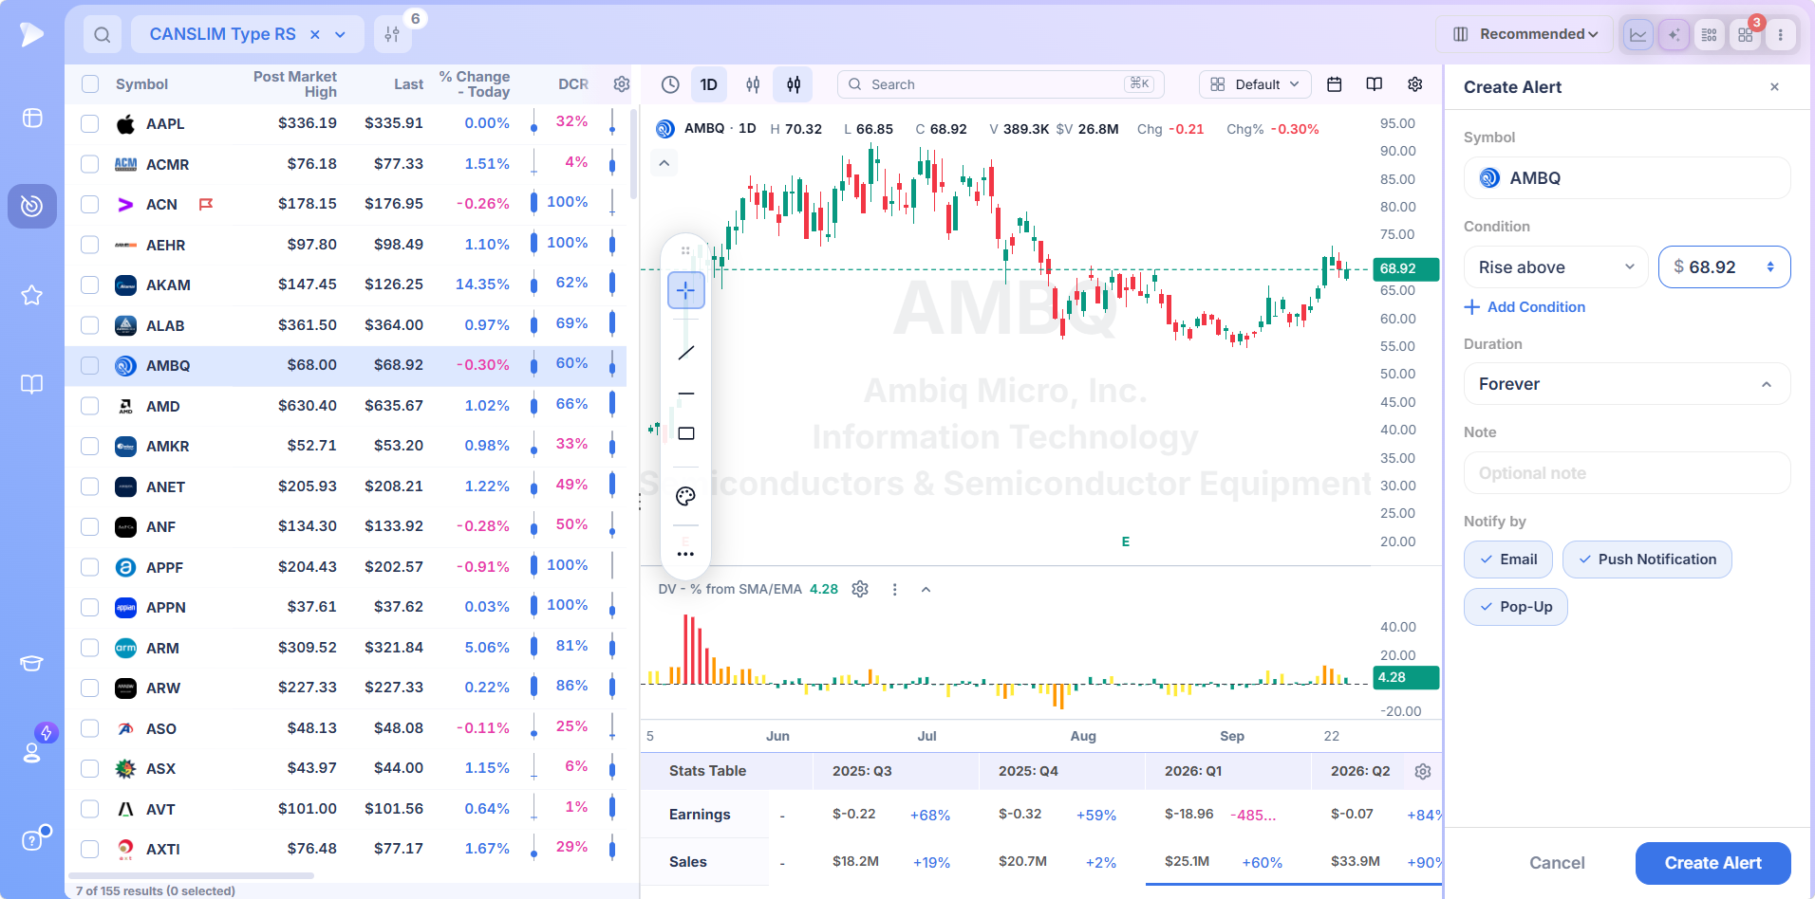Image resolution: width=1815 pixels, height=899 pixels.
Task: Select the rectangle drawing tool
Action: click(x=685, y=433)
